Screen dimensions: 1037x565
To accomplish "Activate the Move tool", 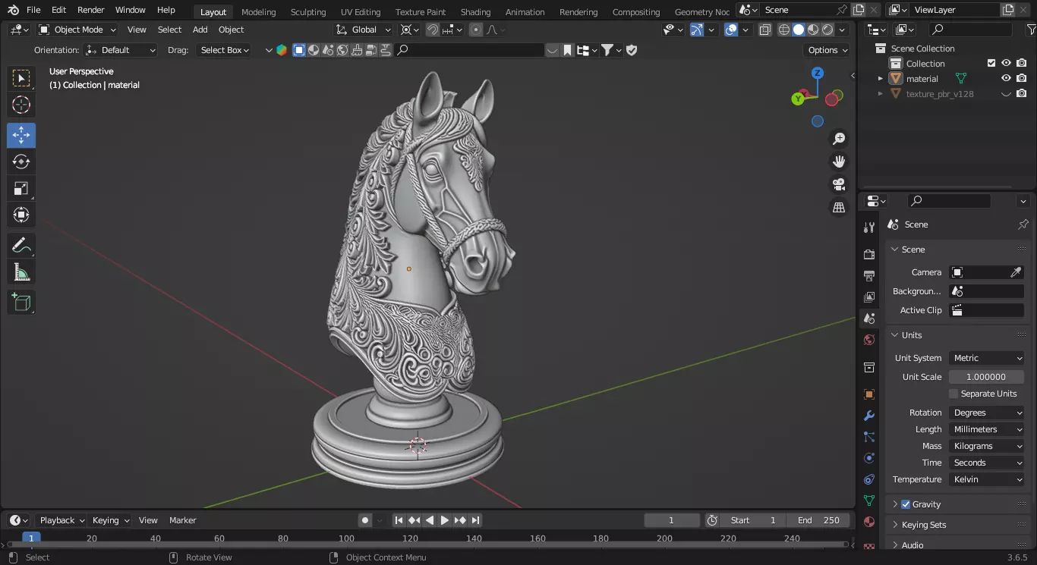I will (21, 136).
